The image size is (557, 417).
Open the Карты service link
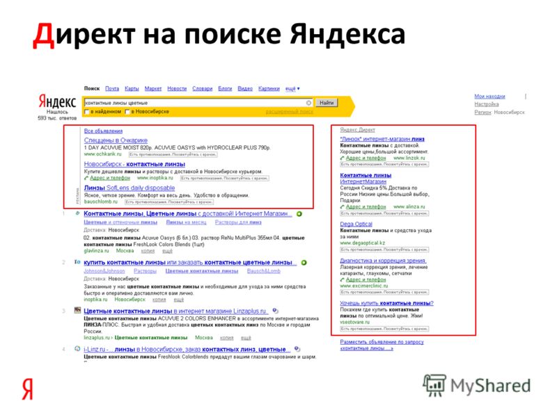[132, 89]
